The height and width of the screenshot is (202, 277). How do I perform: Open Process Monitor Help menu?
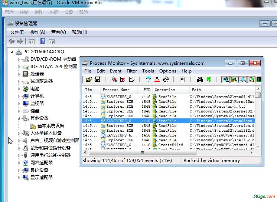pyautogui.click(x=186, y=71)
